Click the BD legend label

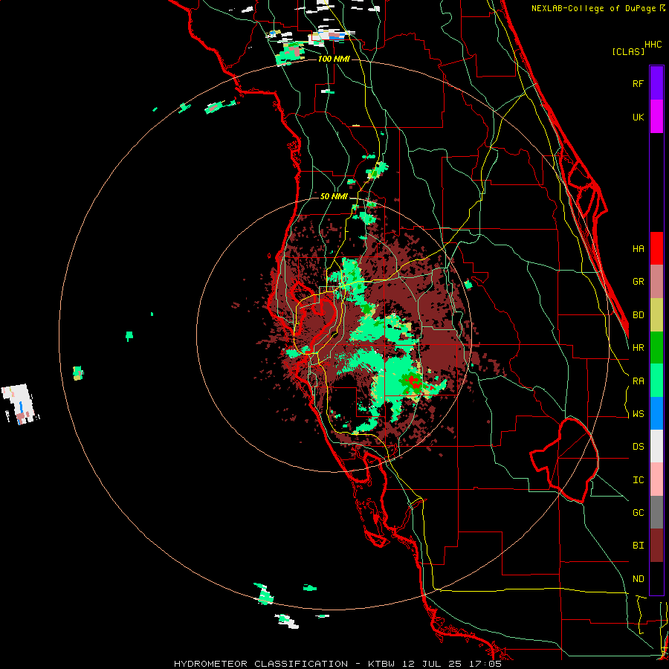(x=638, y=315)
